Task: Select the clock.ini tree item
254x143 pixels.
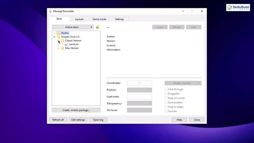Action: (74, 44)
